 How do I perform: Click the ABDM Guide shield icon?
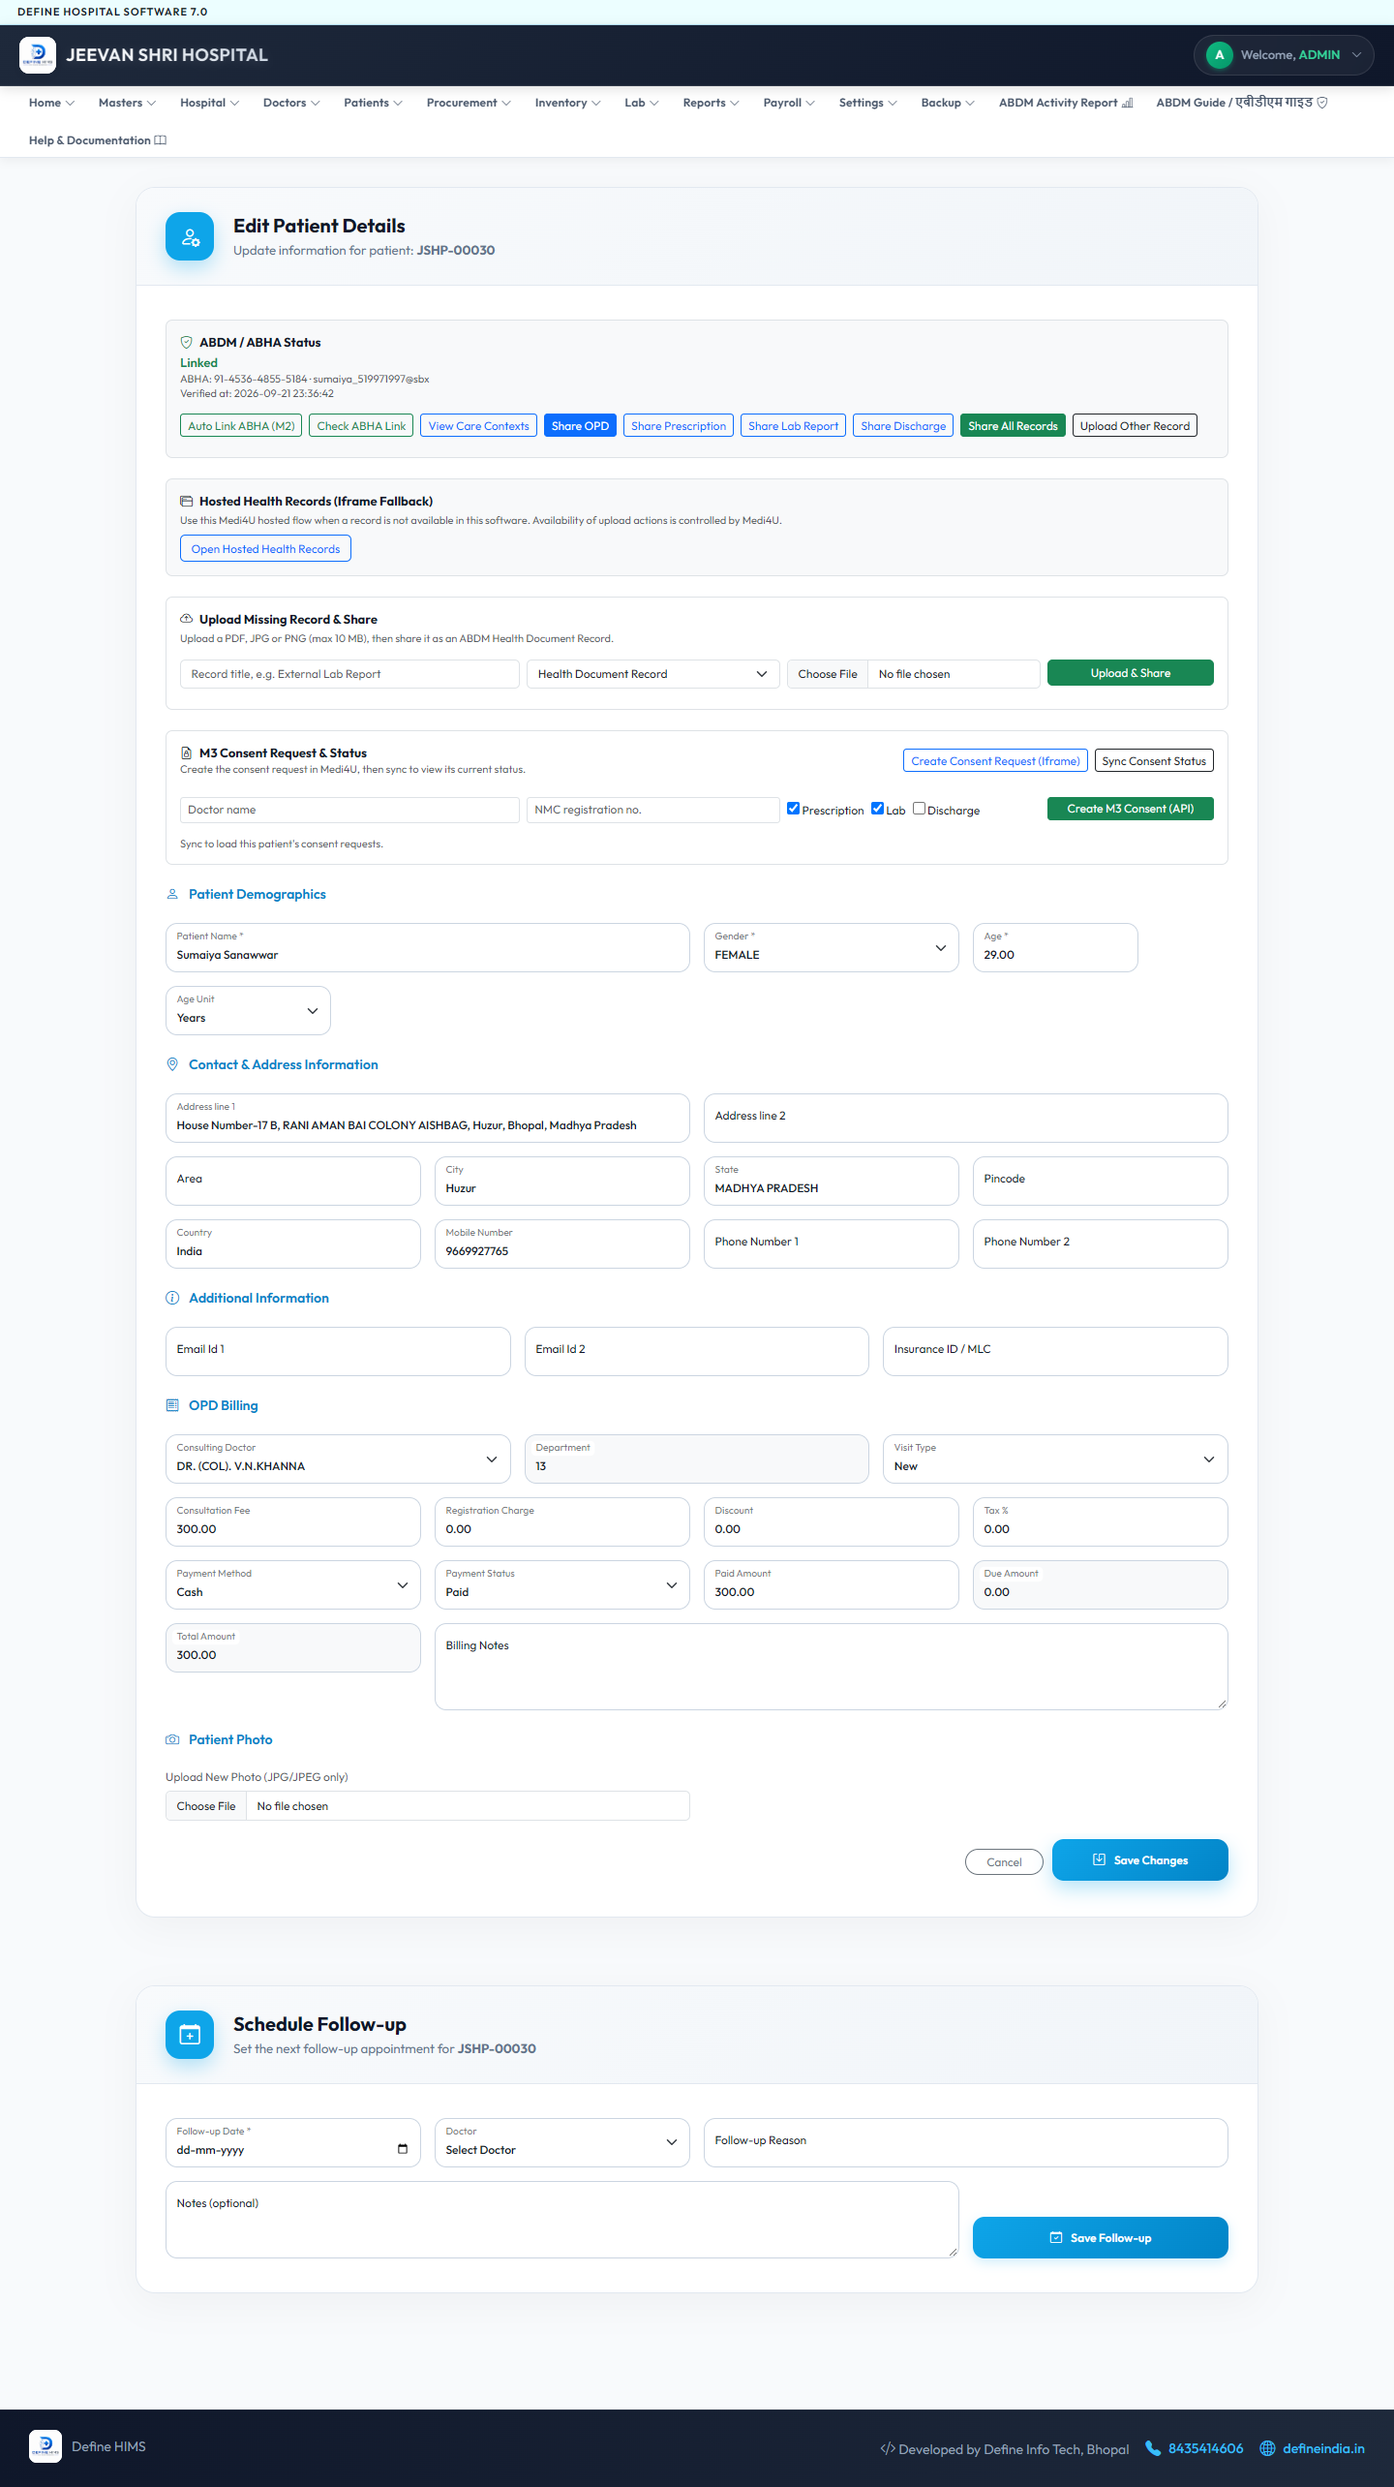tap(1322, 103)
